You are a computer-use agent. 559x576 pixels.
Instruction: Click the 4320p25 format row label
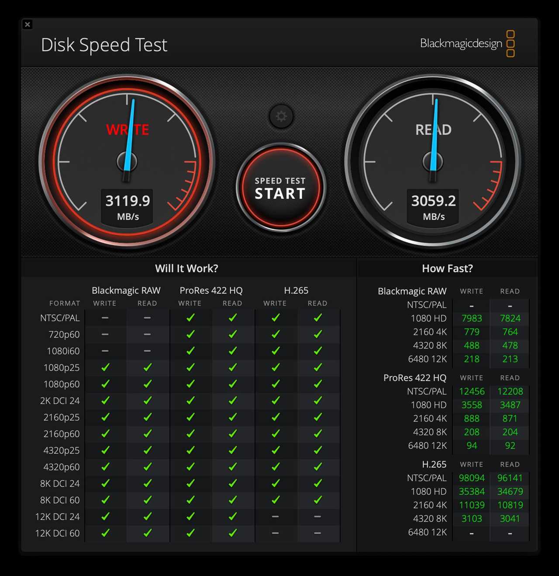(x=62, y=451)
